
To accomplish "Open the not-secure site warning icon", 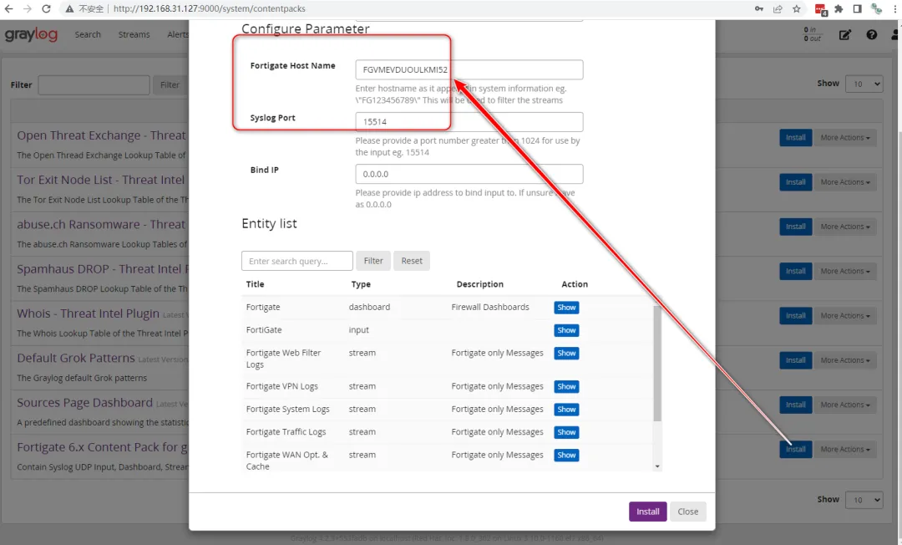I will 69,8.
